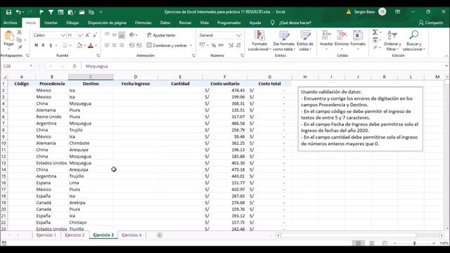
Task: Click Eliminar cells icon
Action: point(342,36)
